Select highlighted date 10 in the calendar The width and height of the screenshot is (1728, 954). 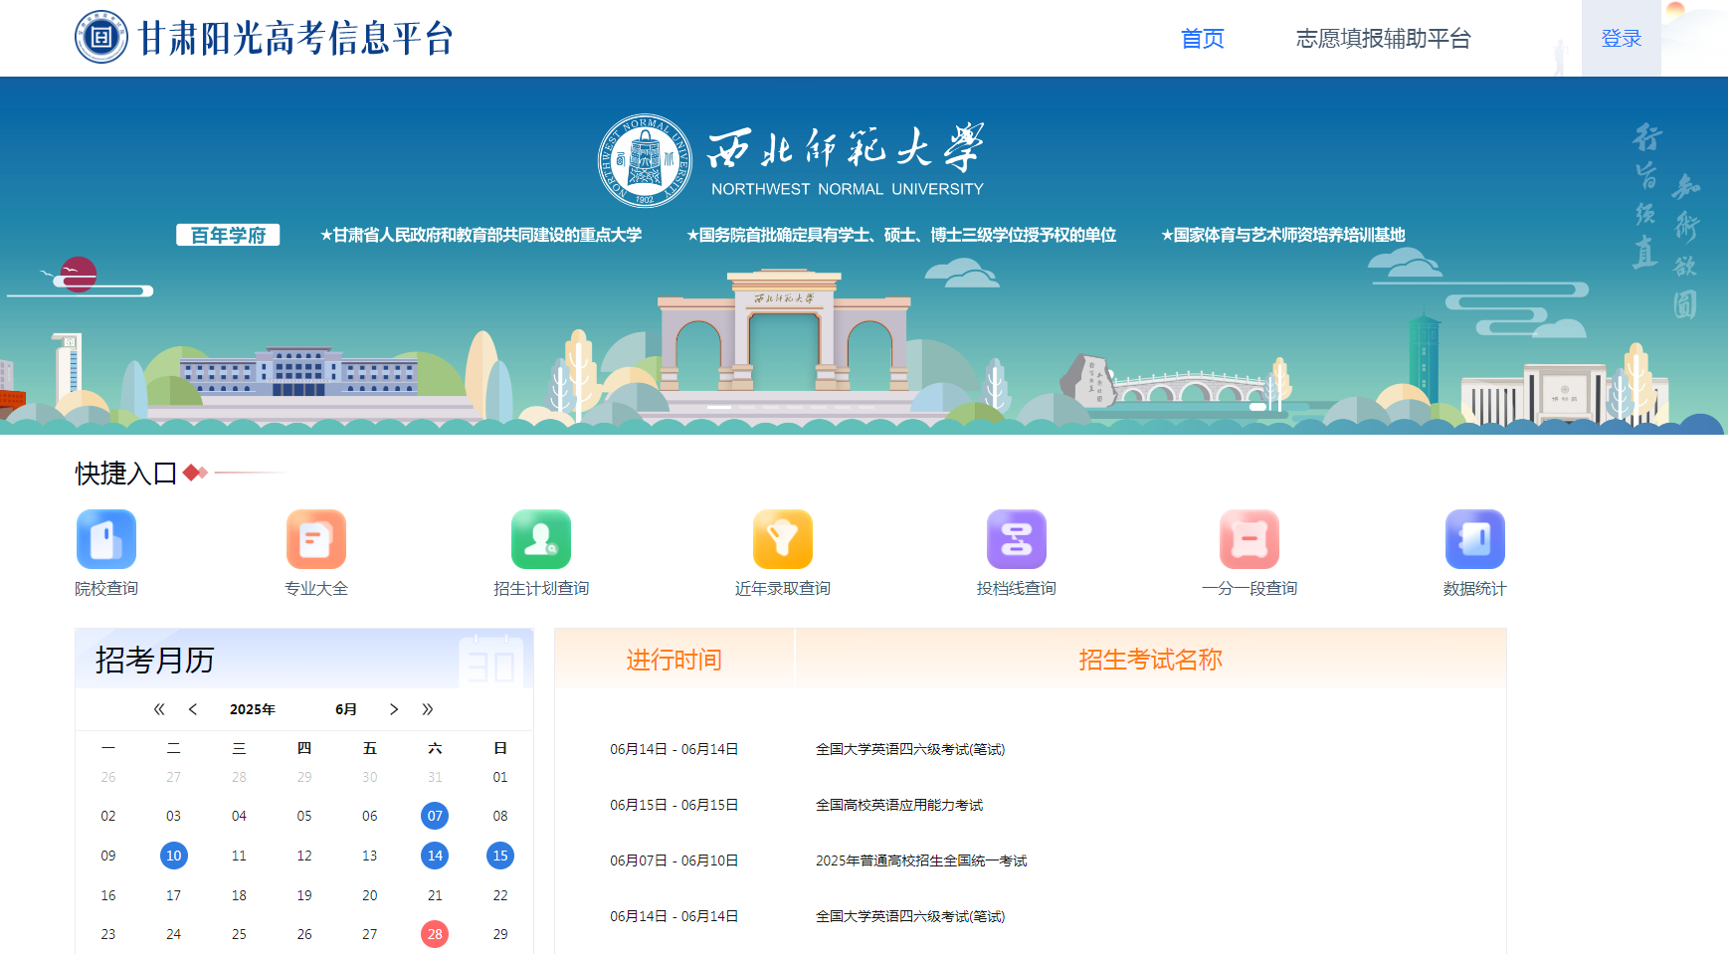(174, 856)
